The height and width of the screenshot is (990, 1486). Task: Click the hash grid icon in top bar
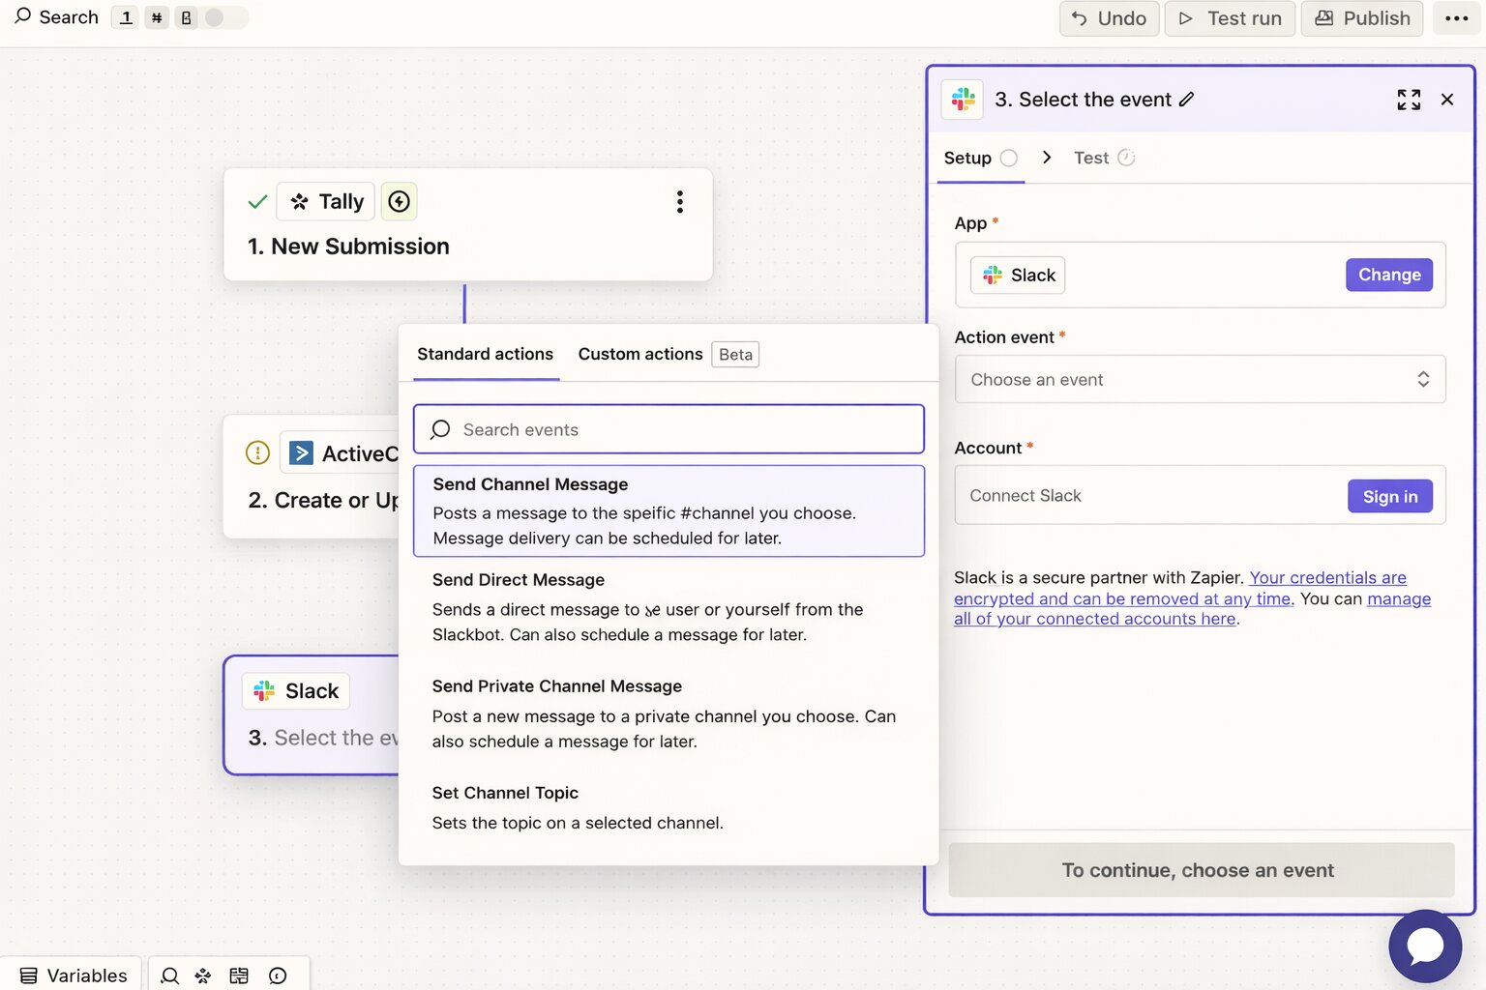(x=157, y=17)
